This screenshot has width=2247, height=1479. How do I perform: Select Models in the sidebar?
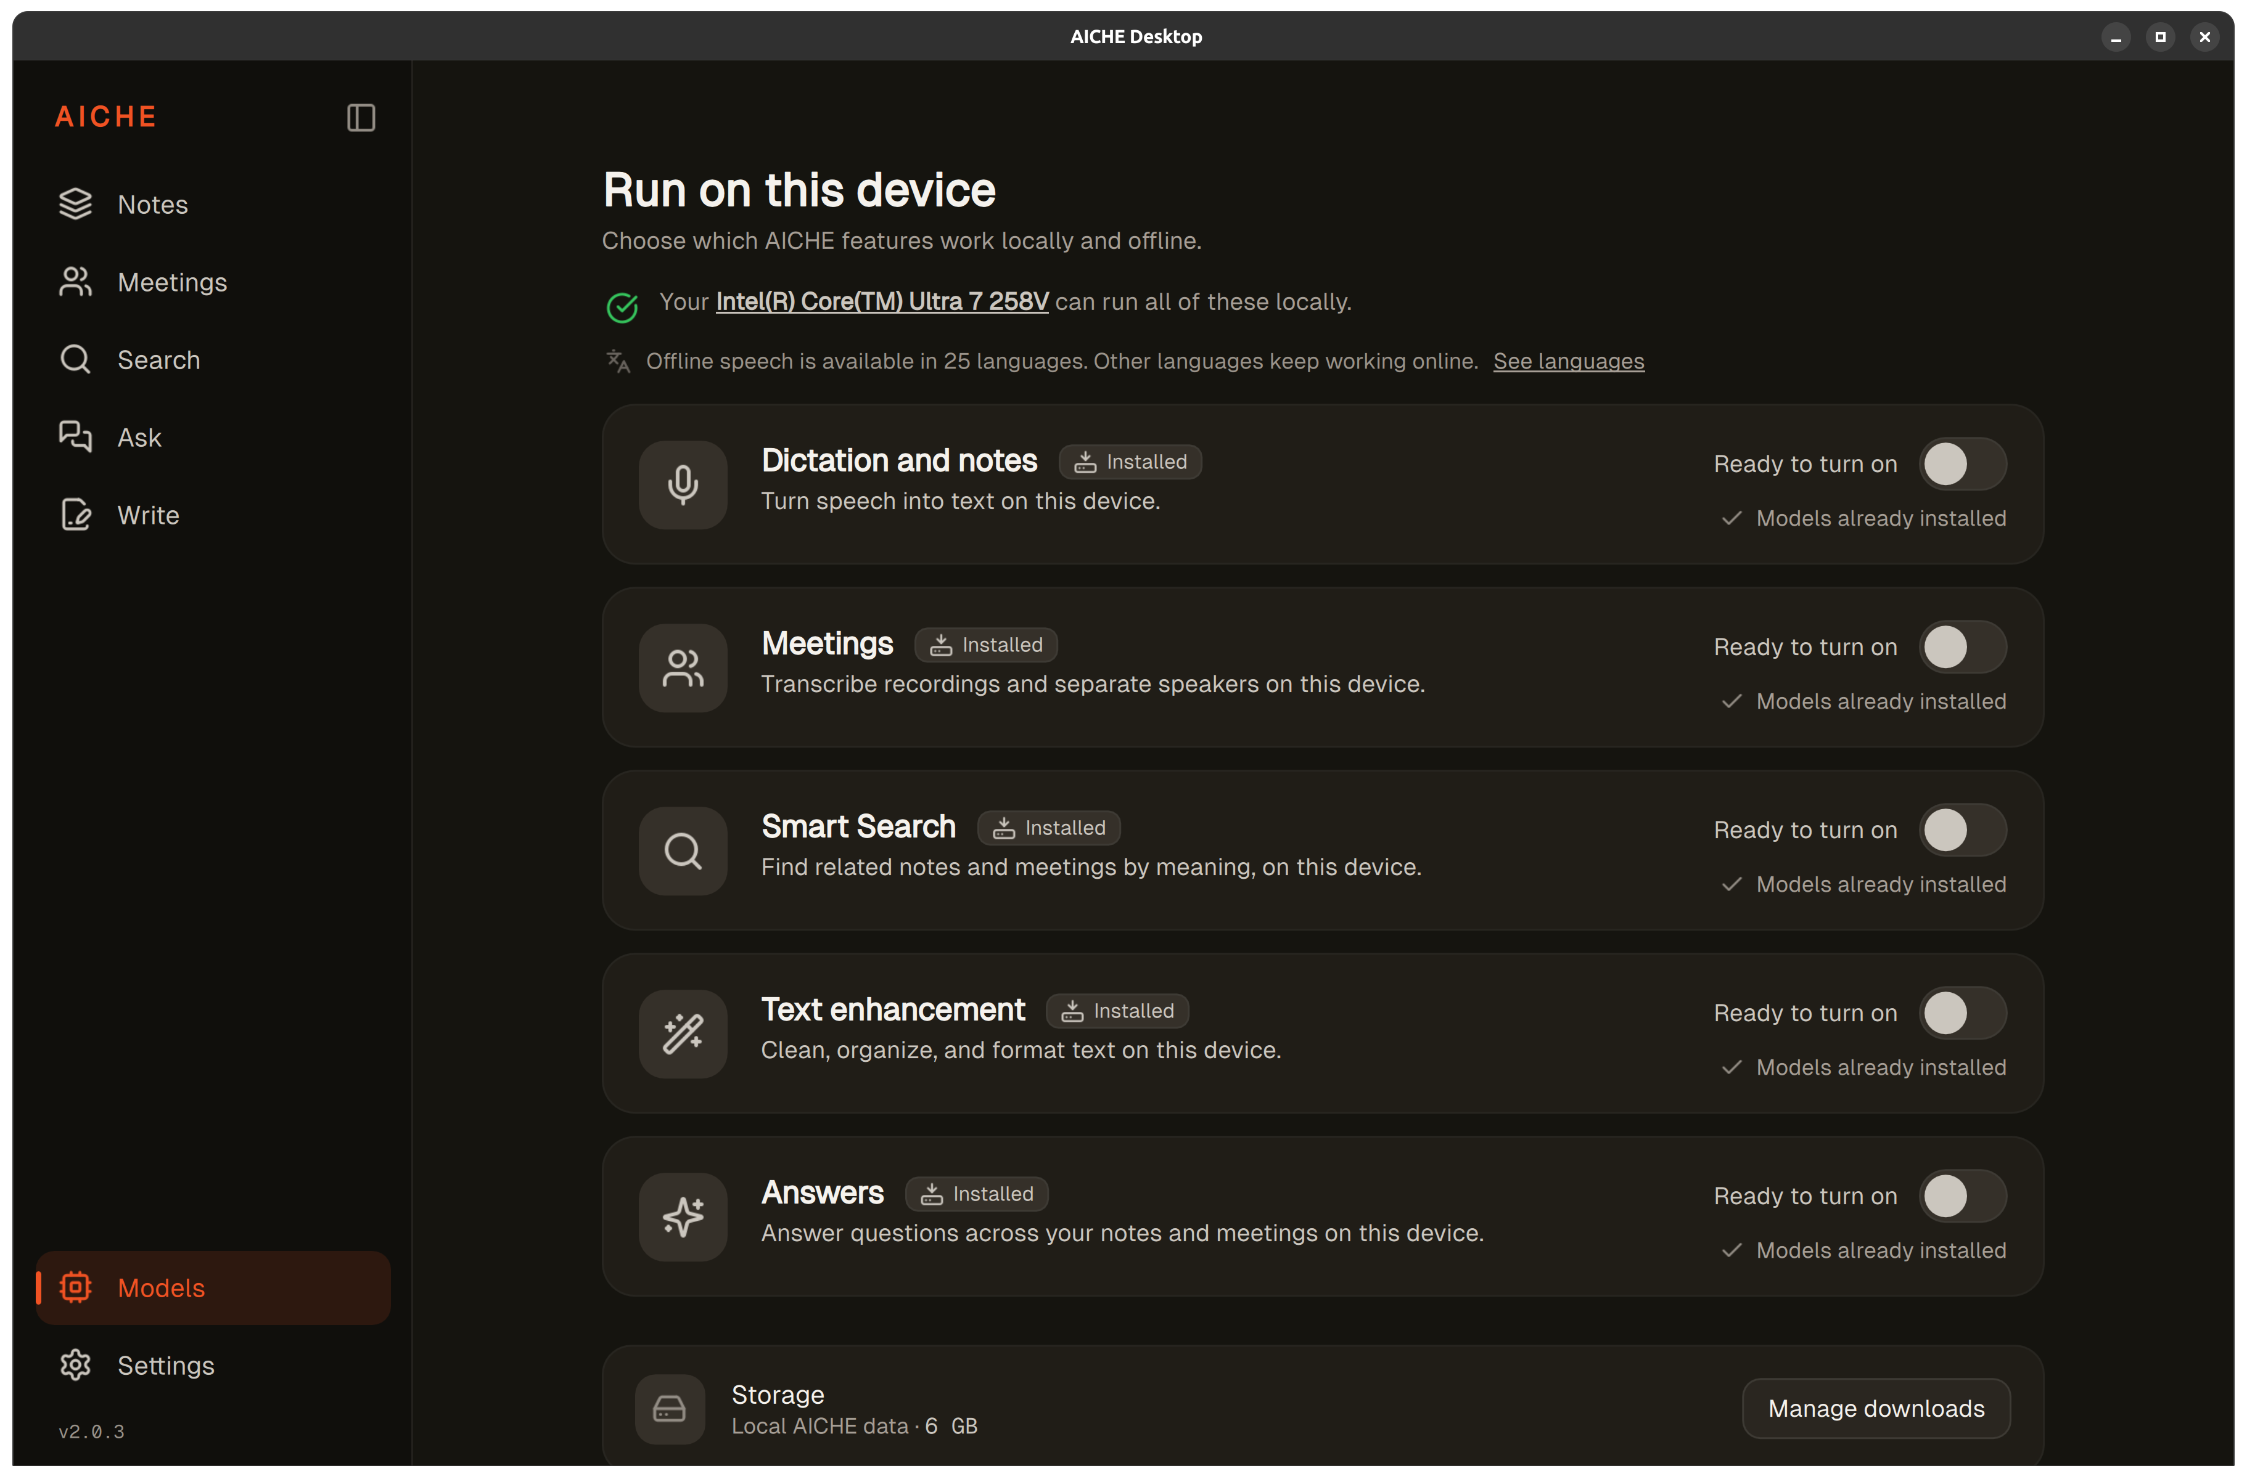coord(213,1287)
